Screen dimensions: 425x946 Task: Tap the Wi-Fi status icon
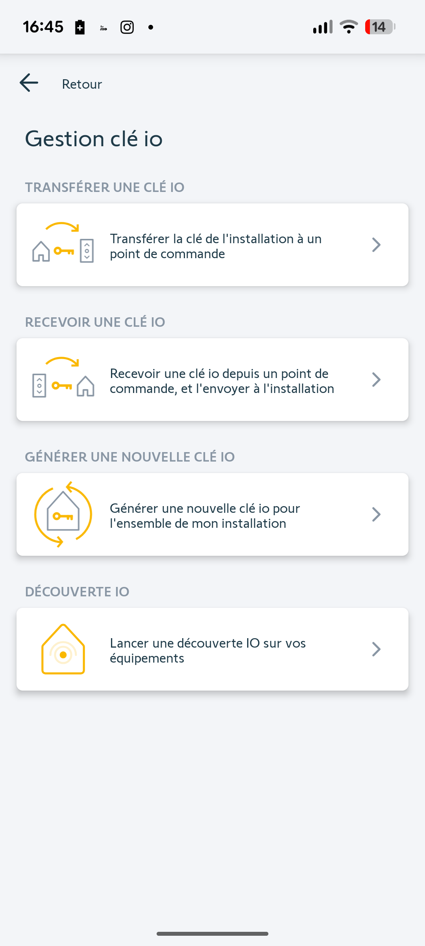[x=349, y=27]
